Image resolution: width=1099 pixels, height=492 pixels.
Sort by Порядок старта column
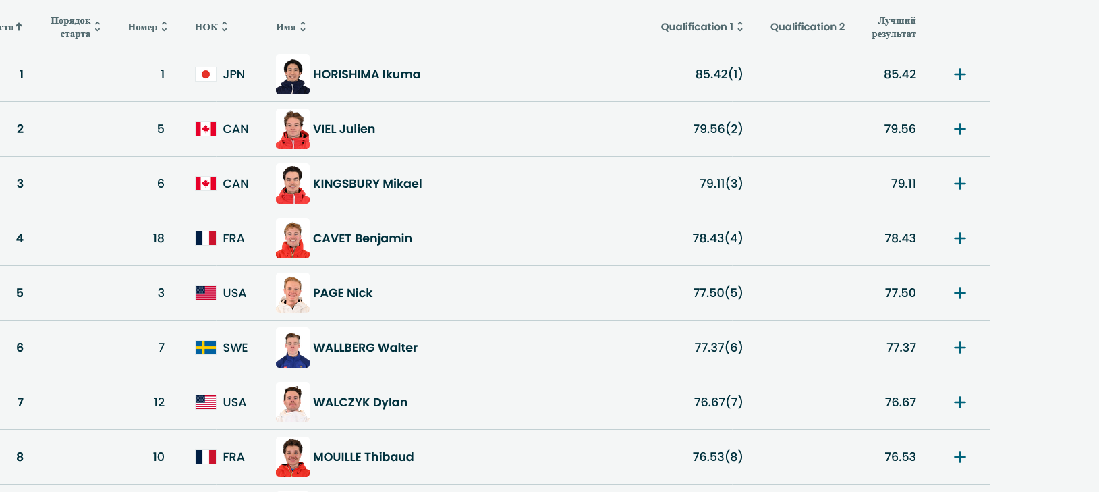click(76, 27)
